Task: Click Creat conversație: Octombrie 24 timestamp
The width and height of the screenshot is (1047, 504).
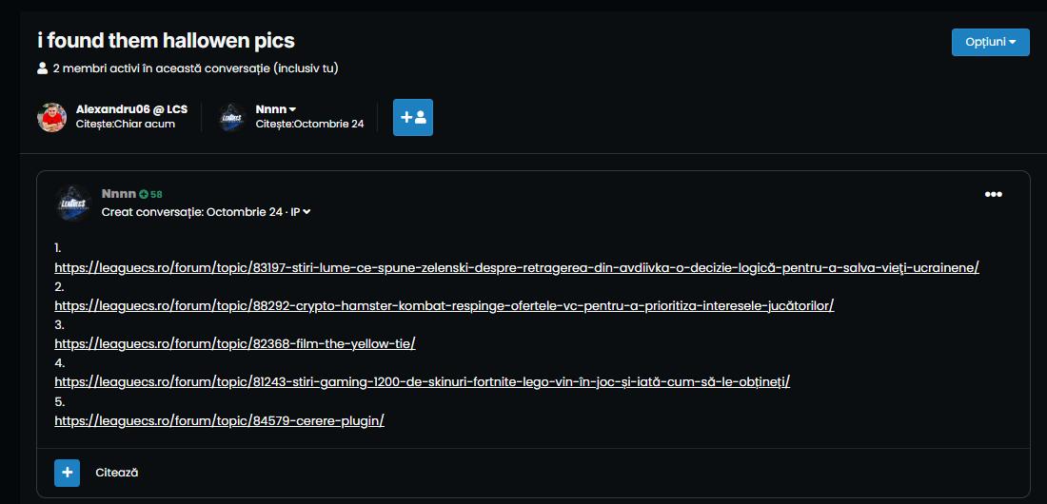Action: click(193, 212)
